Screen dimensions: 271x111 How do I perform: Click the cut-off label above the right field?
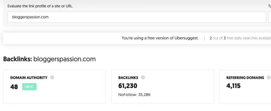coord(269,6)
